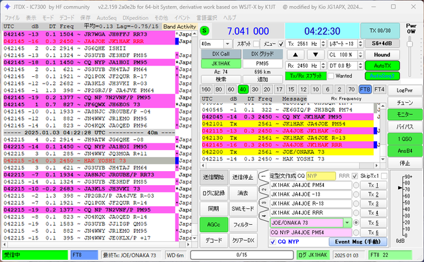Screen dimensions: 424x262
Task: Click the Tx 1 message button
Action: 373,186
